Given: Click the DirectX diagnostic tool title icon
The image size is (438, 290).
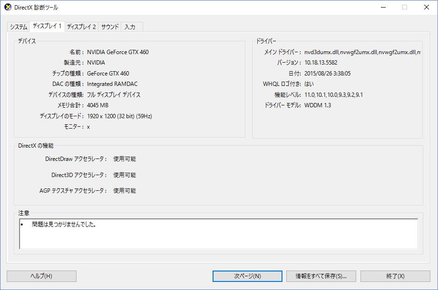Looking at the screenshot, I should coord(8,7).
